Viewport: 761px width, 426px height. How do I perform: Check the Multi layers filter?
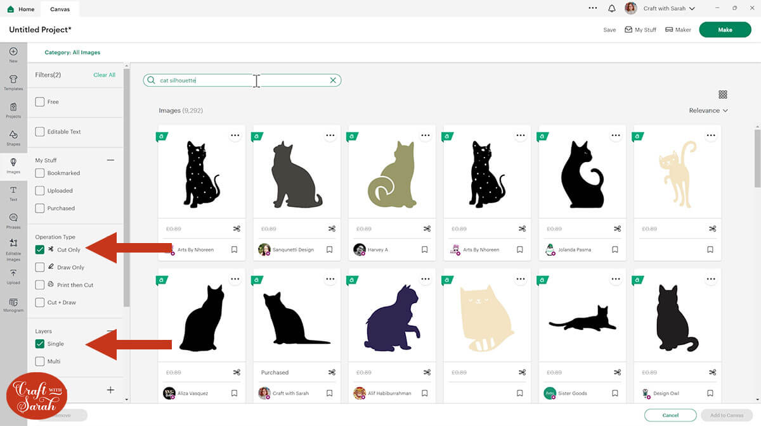[40, 361]
